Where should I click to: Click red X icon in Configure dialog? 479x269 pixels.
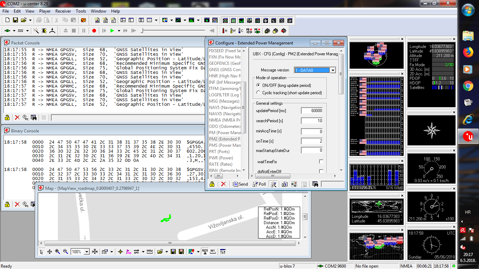coord(223,184)
